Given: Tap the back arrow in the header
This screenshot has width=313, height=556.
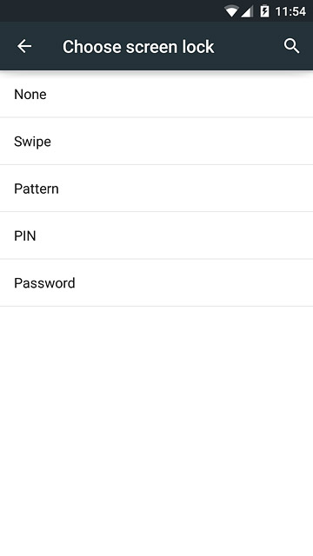Looking at the screenshot, I should click(x=24, y=46).
